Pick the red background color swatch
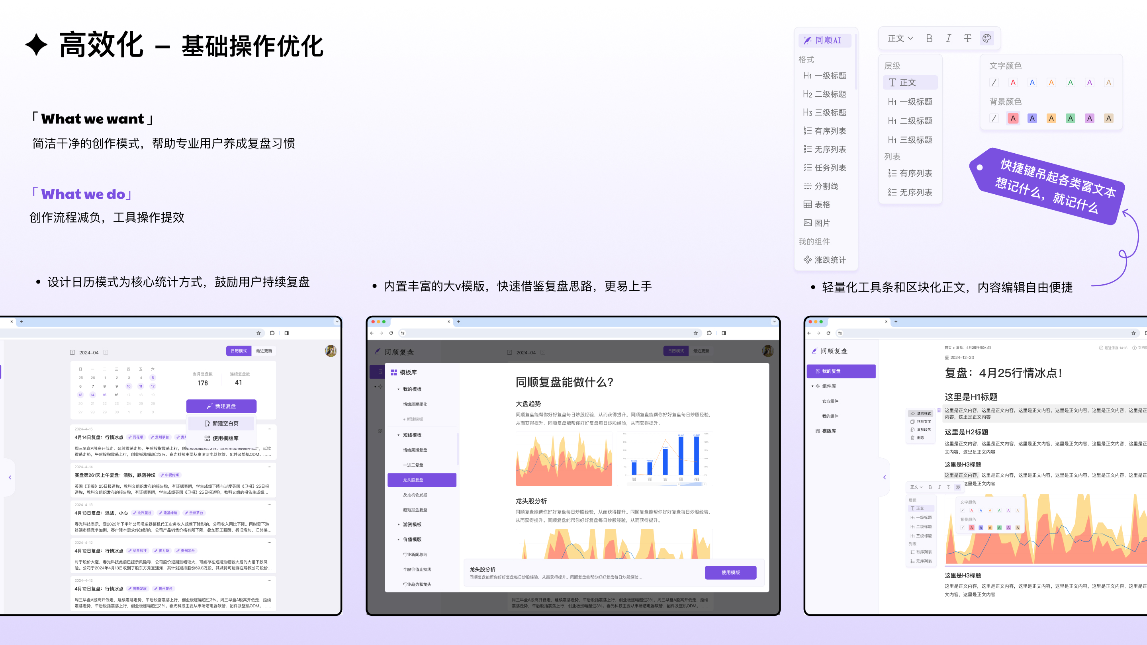The height and width of the screenshot is (645, 1147). pyautogui.click(x=1013, y=118)
